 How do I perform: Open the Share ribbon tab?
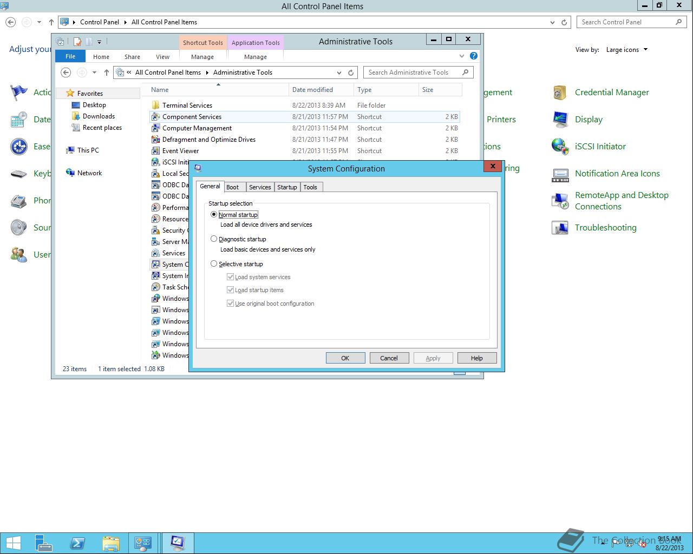[x=132, y=57]
